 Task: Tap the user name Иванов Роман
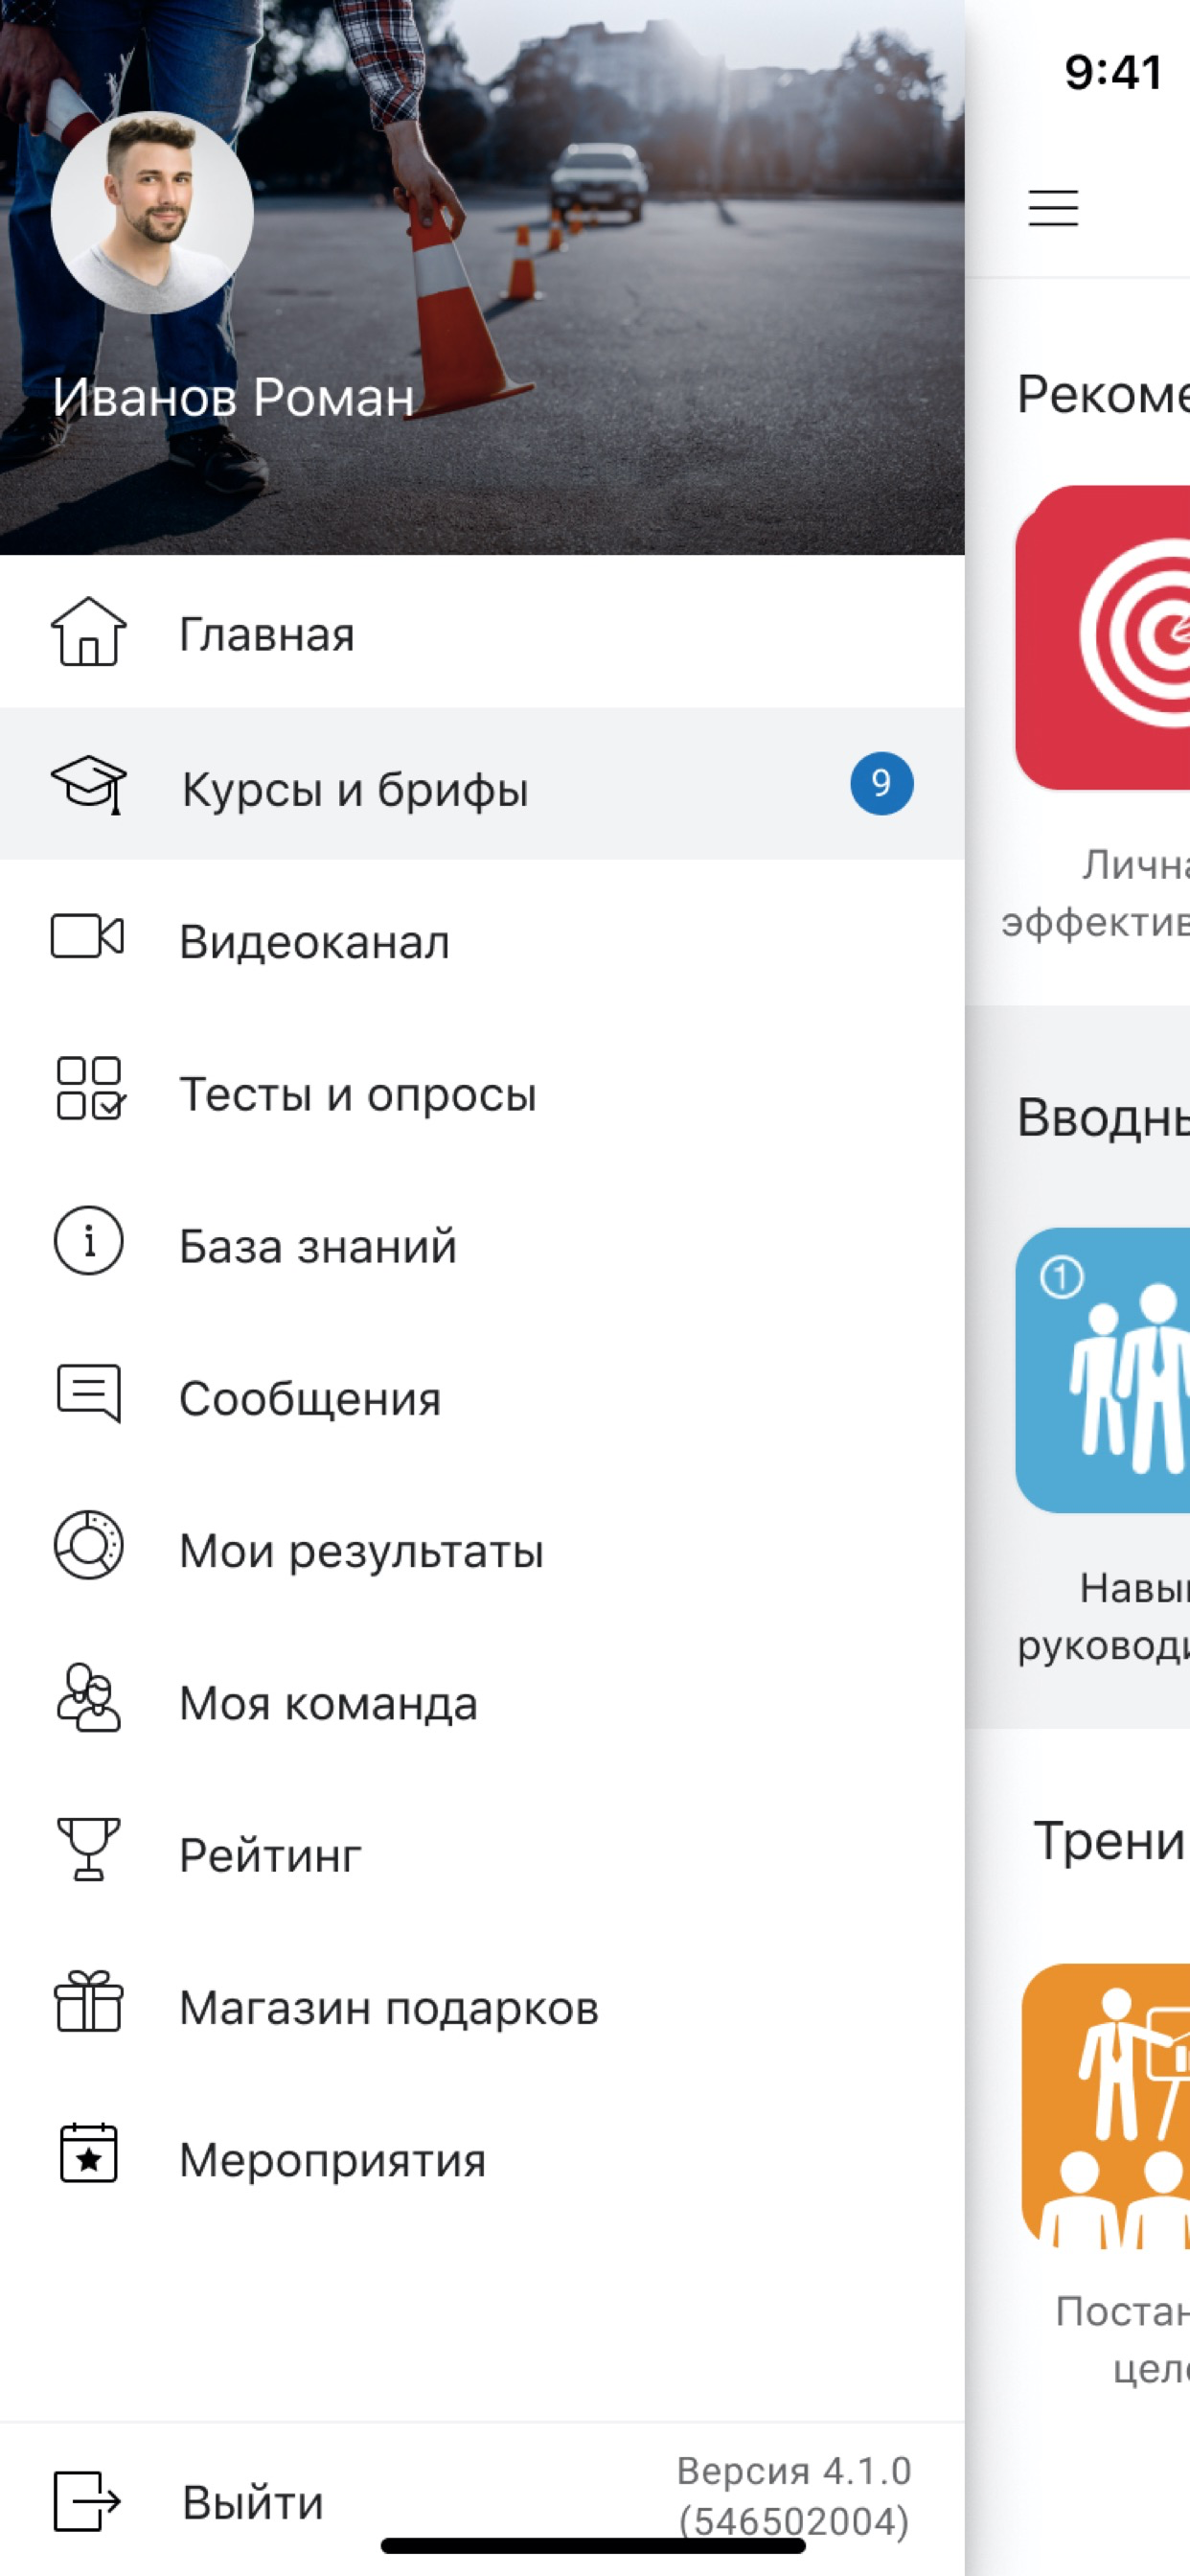pyautogui.click(x=233, y=397)
